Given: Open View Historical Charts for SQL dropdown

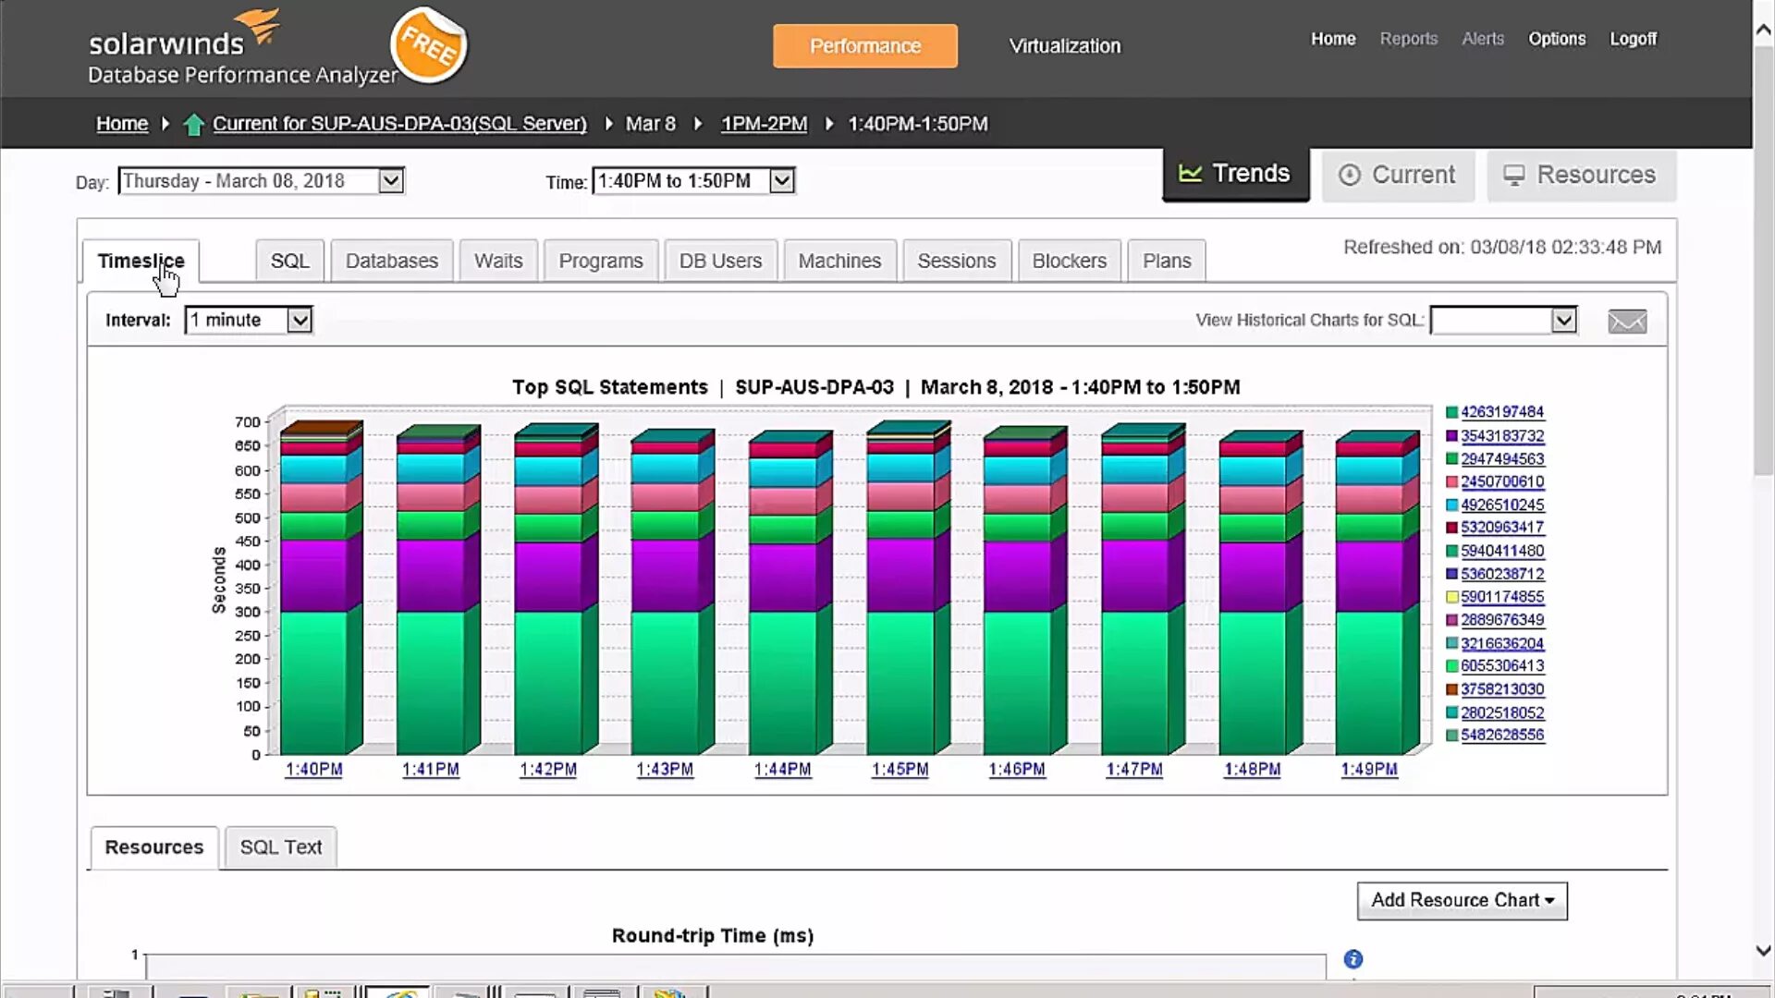Looking at the screenshot, I should coord(1563,321).
